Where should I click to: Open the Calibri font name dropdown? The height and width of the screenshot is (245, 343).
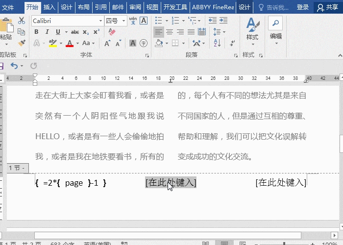coord(100,21)
